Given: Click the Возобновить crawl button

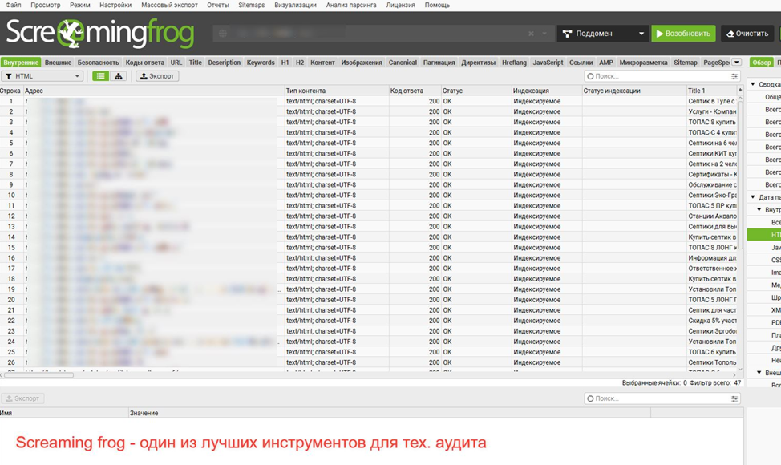Looking at the screenshot, I should click(x=683, y=34).
